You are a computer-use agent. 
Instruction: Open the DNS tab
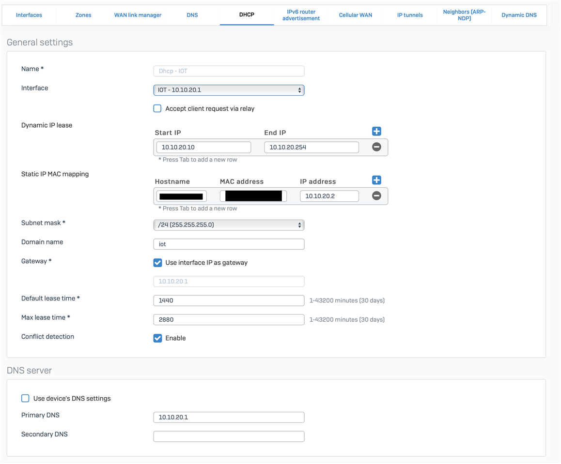pos(192,15)
